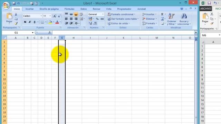The height and width of the screenshot is (124, 221).
Task: Decrease font size with small A icon
Action: click(59, 16)
